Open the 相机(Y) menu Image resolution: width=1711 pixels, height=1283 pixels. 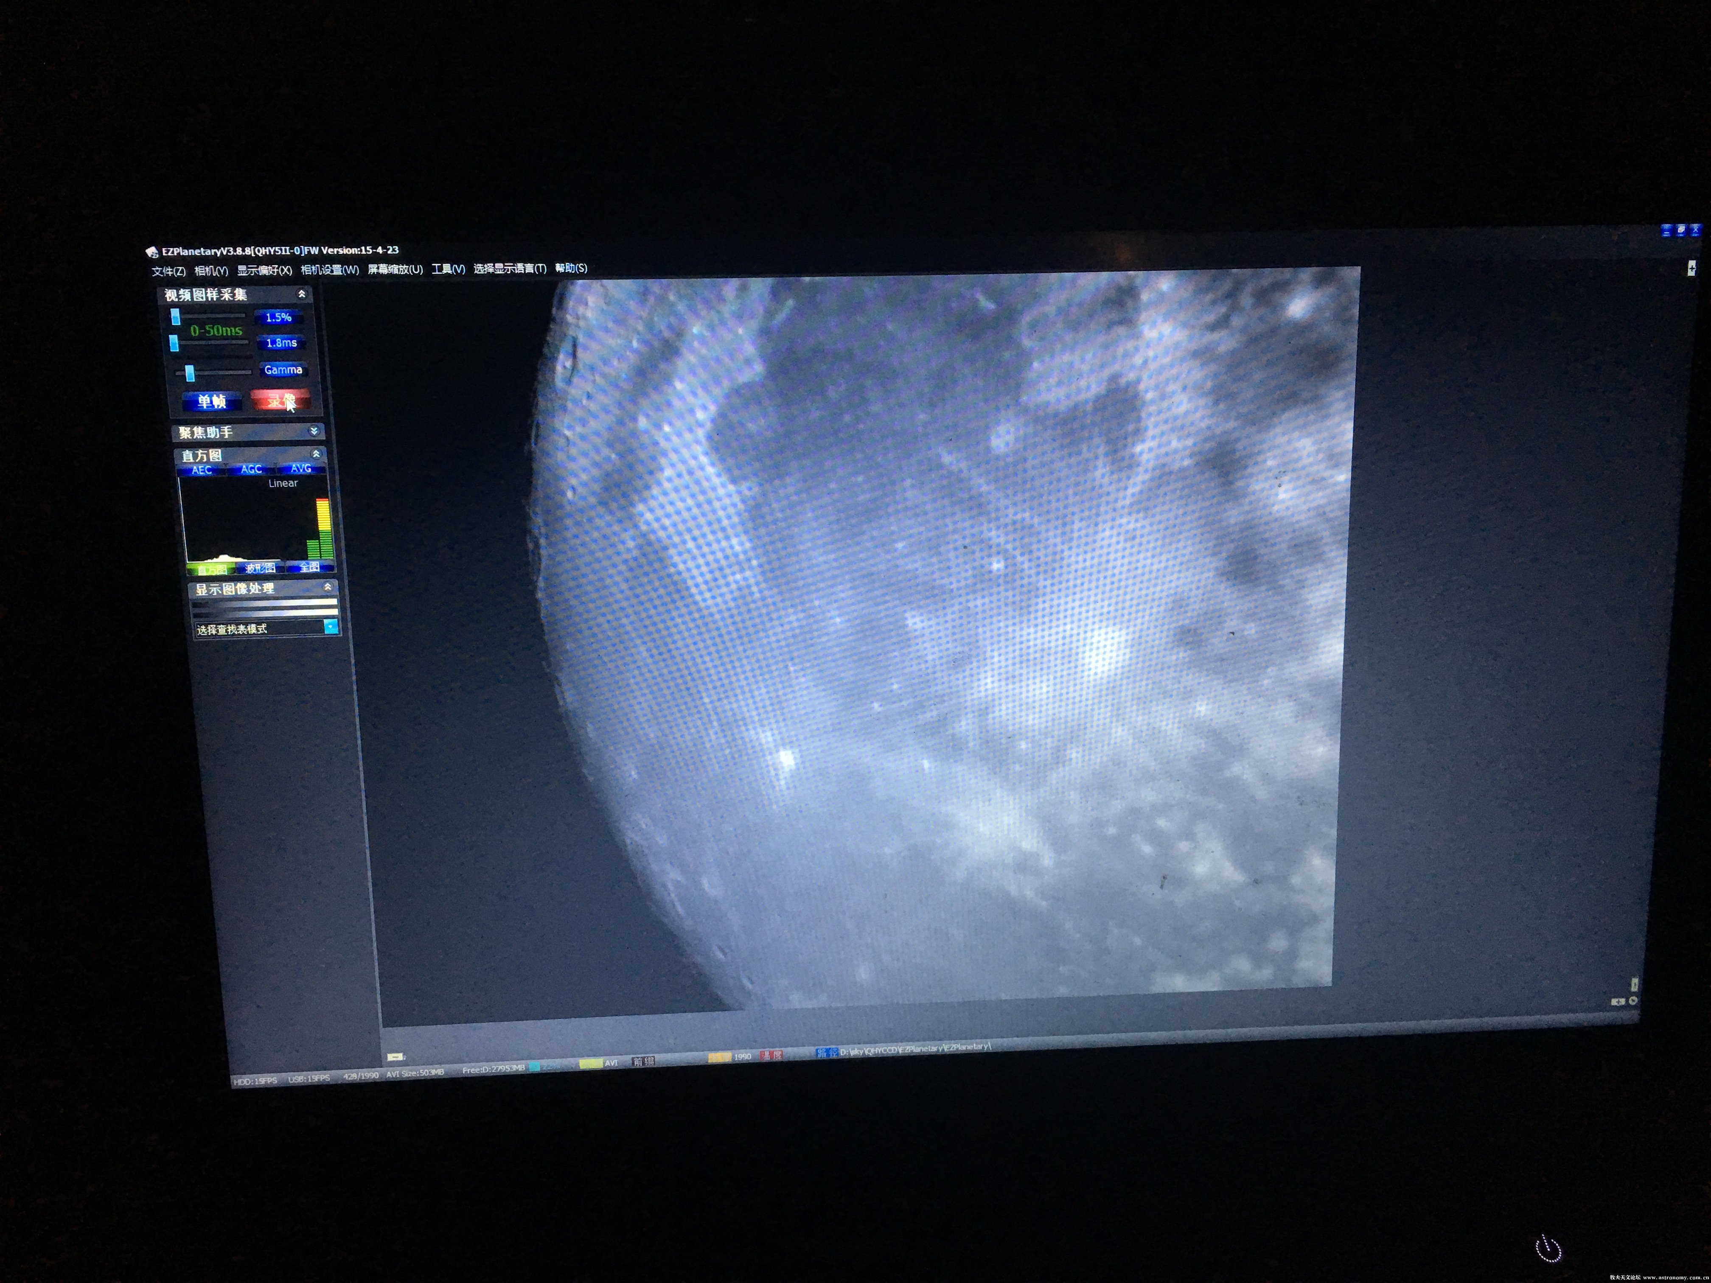click(x=211, y=271)
